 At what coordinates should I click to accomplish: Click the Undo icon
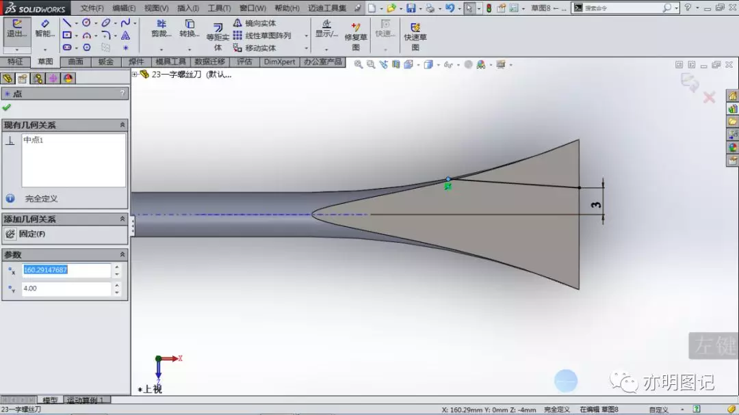[x=450, y=8]
